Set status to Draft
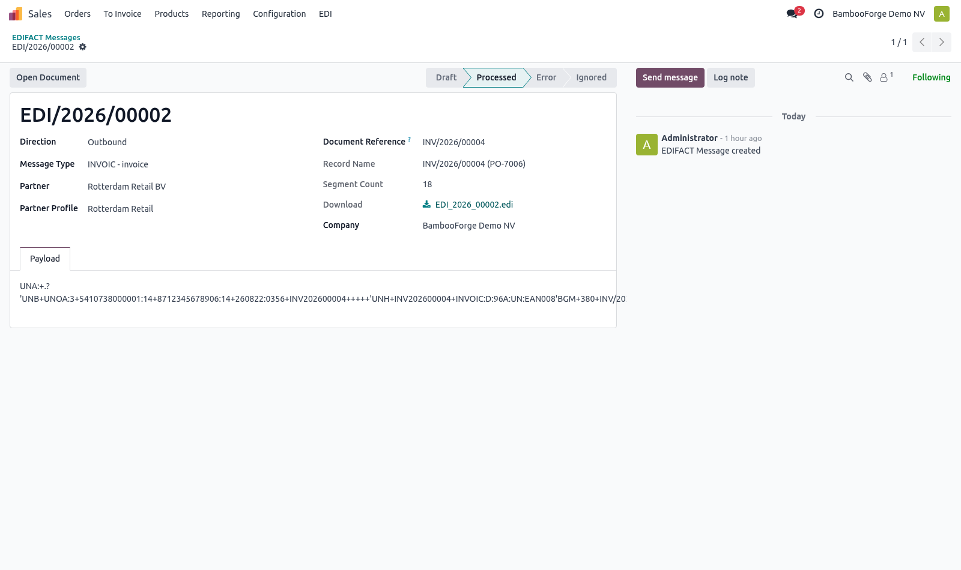Screen dimensions: 961x570 pos(445,77)
